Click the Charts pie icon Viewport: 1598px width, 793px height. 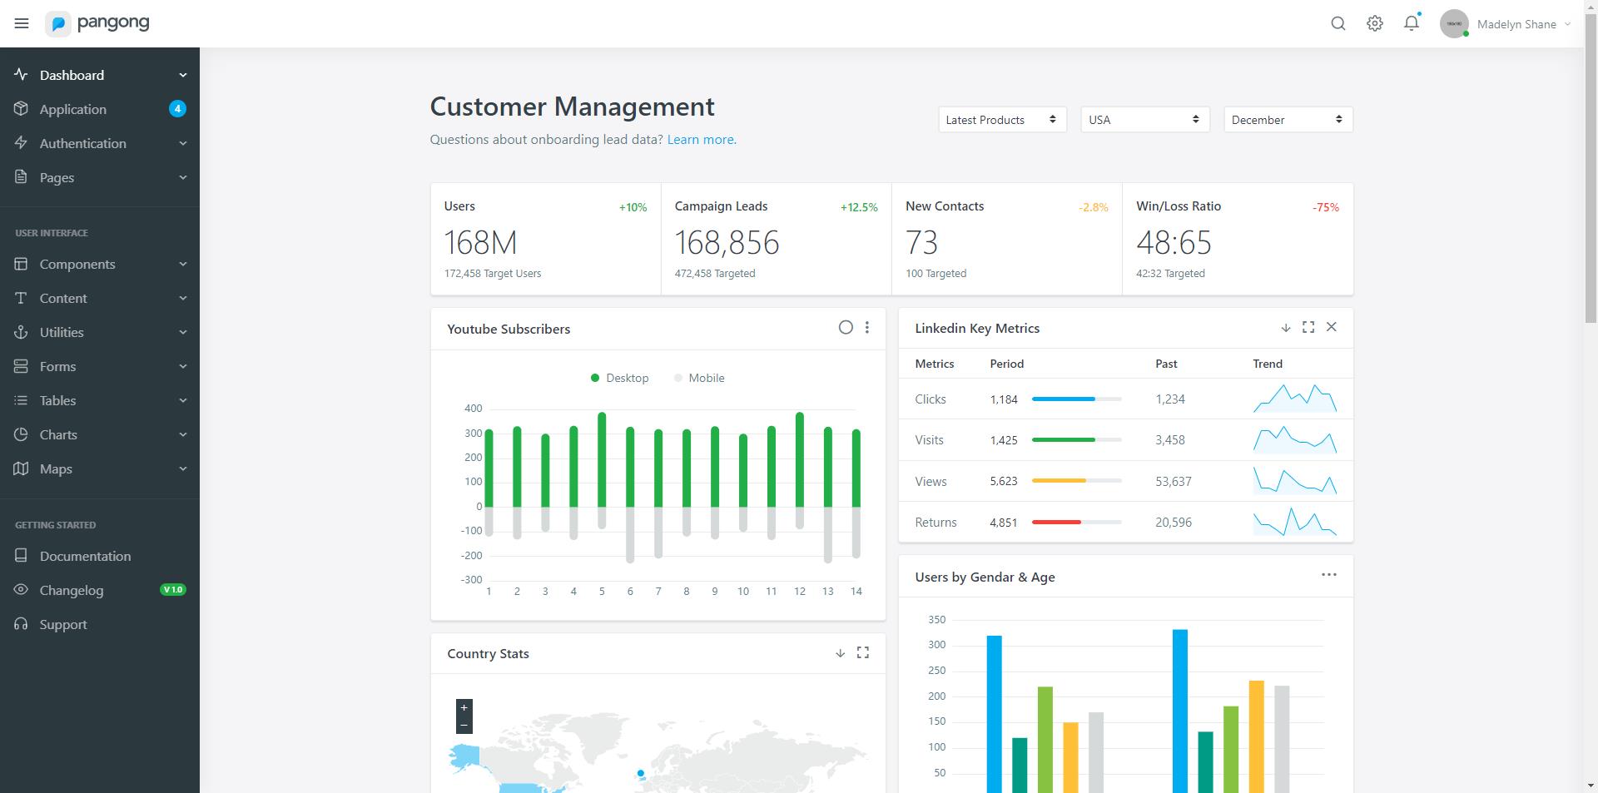pos(21,434)
